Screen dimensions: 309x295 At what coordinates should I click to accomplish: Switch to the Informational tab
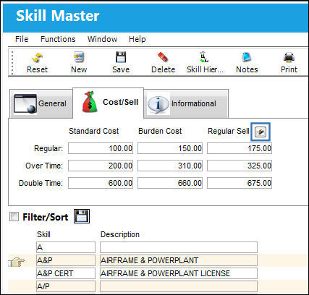[186, 103]
